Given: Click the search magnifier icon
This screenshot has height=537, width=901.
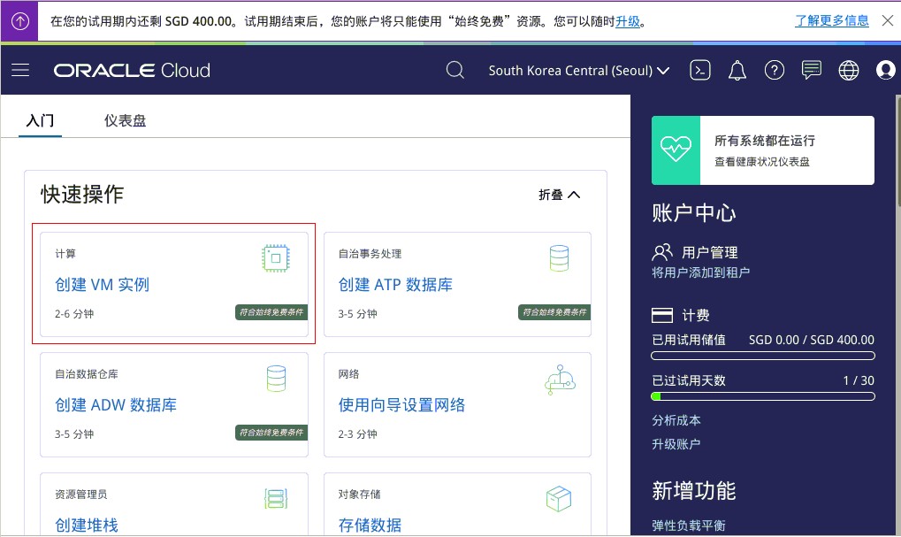Looking at the screenshot, I should (454, 70).
